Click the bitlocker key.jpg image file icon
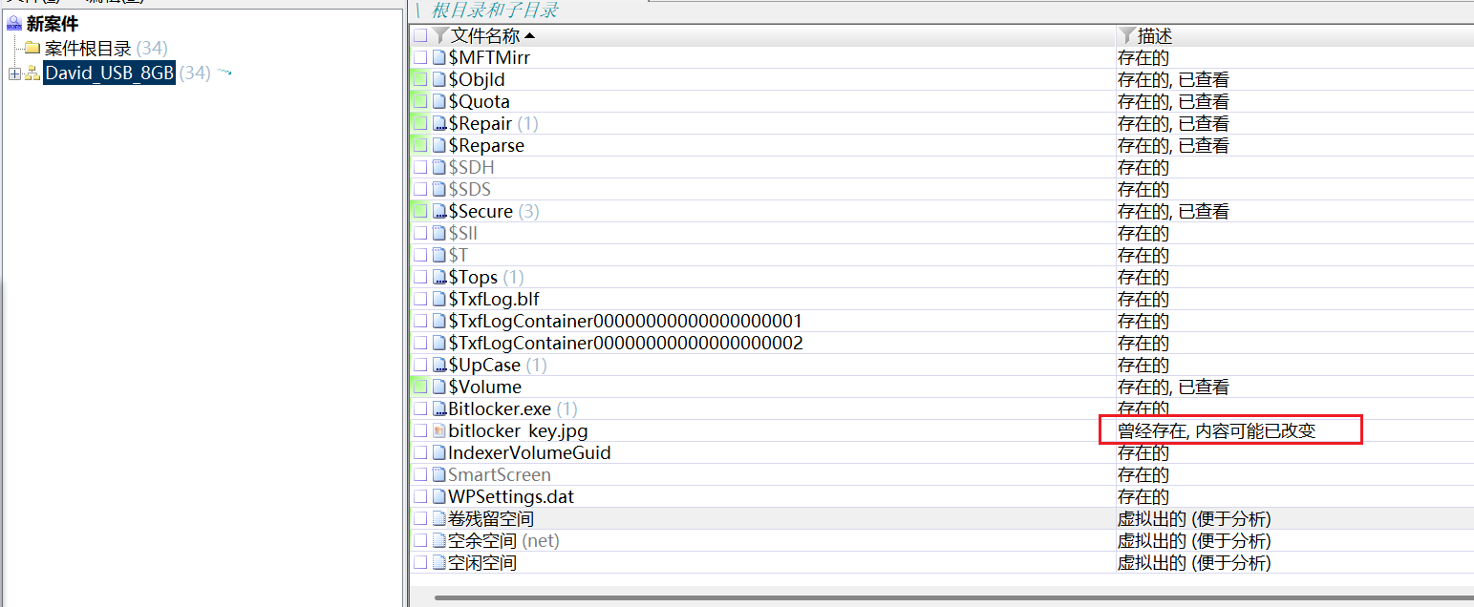1474x607 pixels. pos(439,431)
